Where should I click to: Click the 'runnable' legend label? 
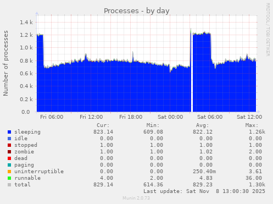pyautogui.click(x=27, y=178)
